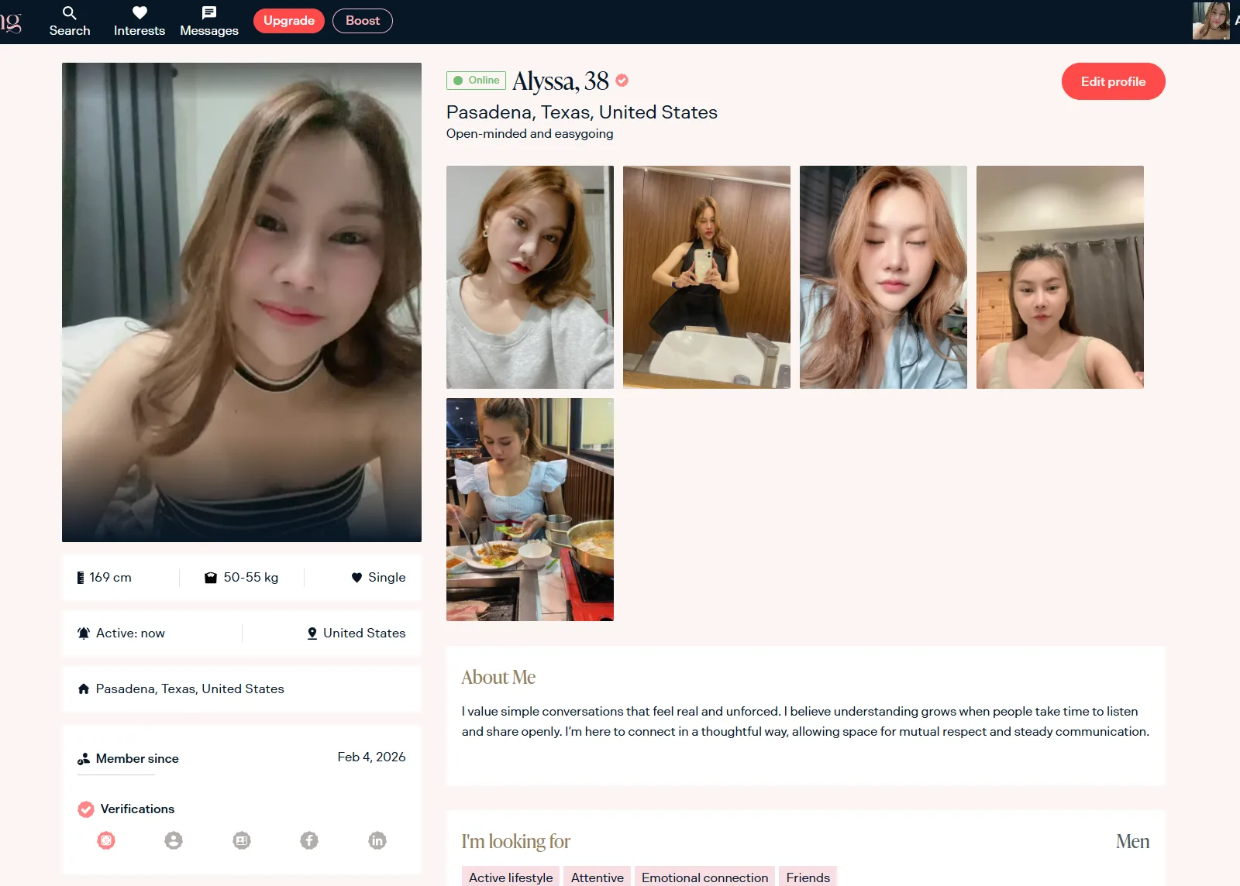Click the LinkedIn verification badge
The width and height of the screenshot is (1240, 886).
click(377, 840)
